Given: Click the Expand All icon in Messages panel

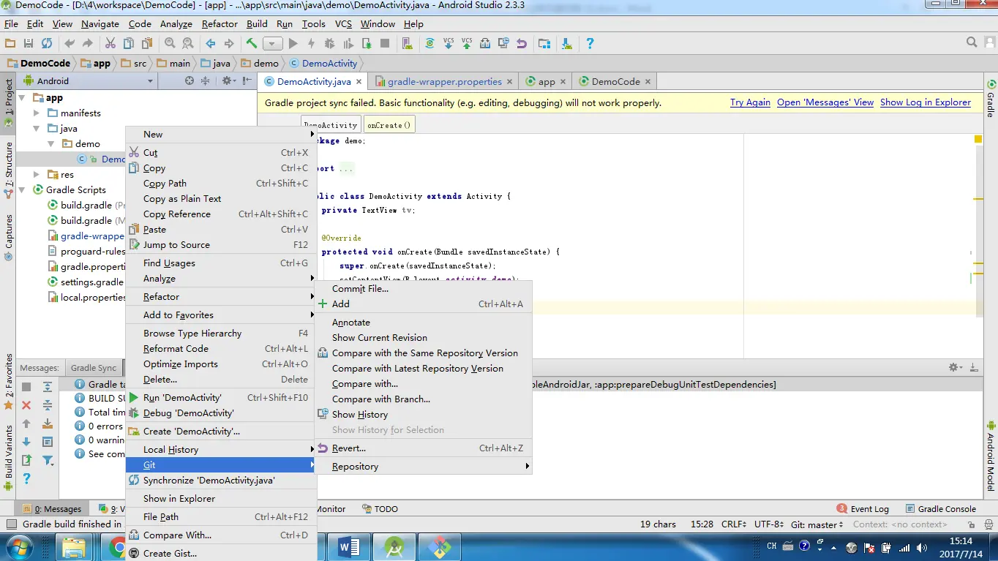Looking at the screenshot, I should (48, 387).
